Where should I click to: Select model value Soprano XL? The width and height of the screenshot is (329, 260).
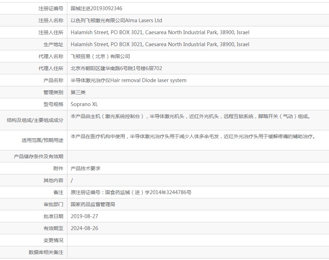coord(84,104)
